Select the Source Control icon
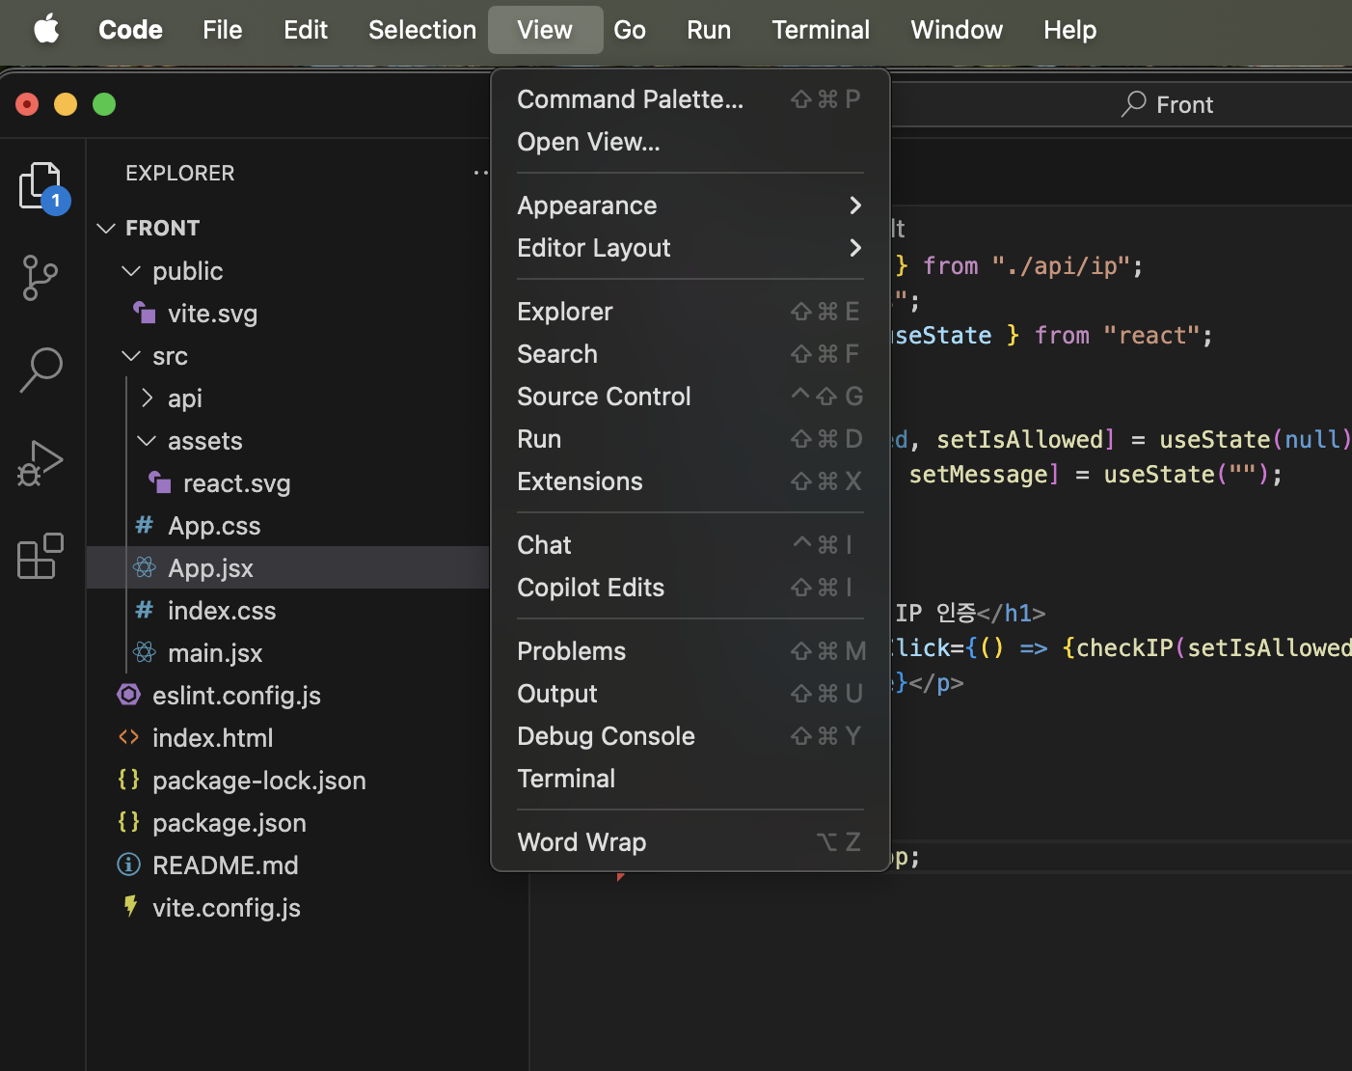This screenshot has width=1352, height=1071. [41, 278]
